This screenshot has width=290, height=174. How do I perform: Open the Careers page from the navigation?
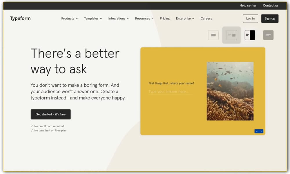[206, 18]
